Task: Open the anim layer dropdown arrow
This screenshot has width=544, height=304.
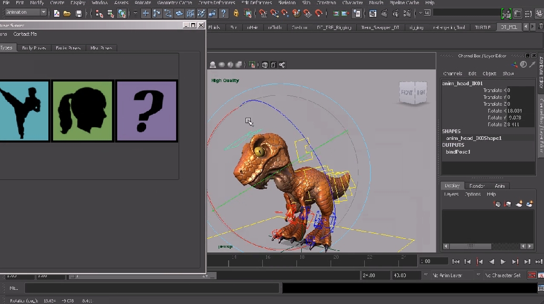Action: click(x=426, y=275)
